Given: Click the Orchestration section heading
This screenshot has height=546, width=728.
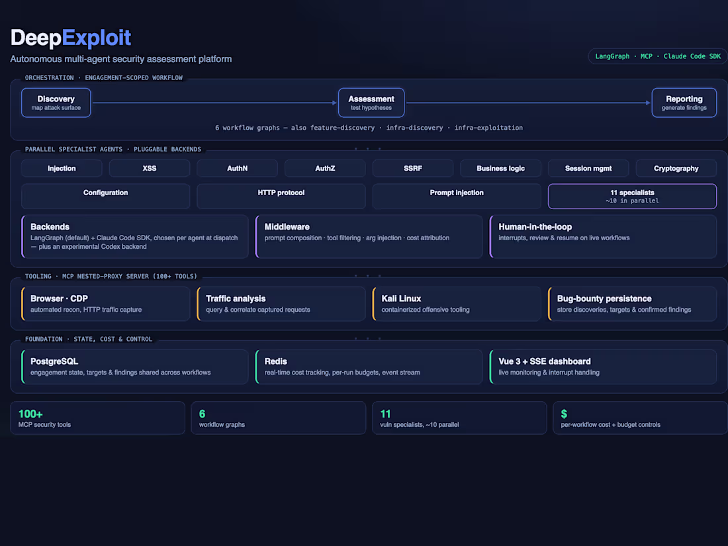Looking at the screenshot, I should pos(103,77).
